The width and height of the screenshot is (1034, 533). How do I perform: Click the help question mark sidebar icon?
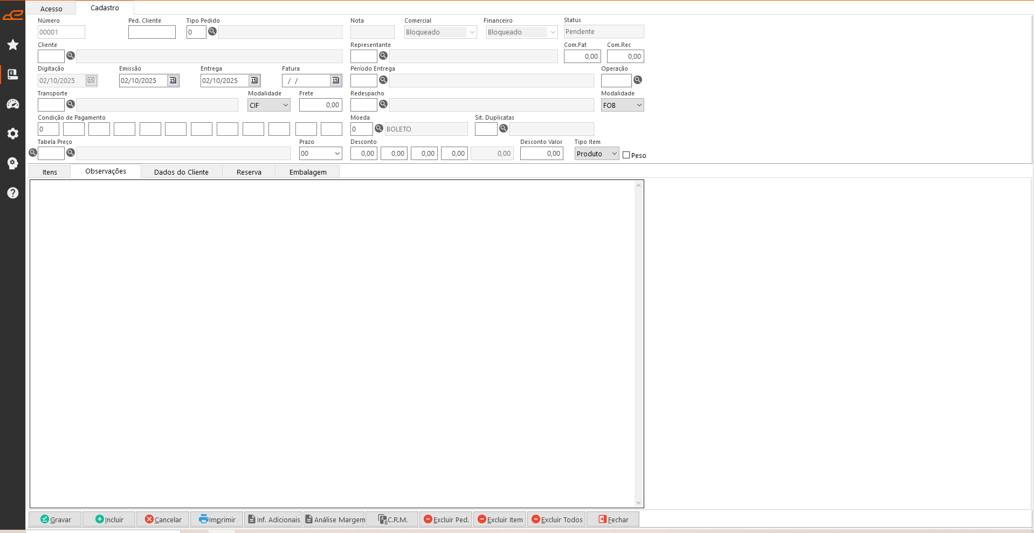[13, 193]
